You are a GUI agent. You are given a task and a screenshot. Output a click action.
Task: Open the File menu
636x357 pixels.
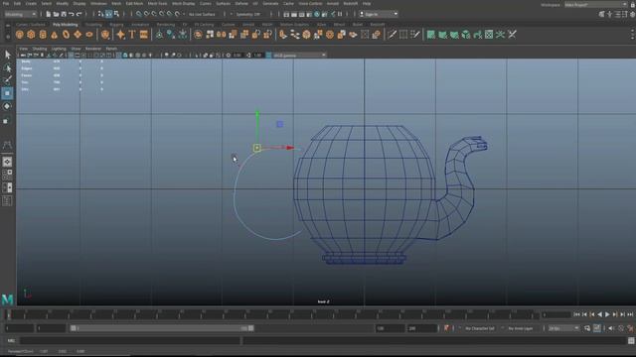click(x=6, y=4)
